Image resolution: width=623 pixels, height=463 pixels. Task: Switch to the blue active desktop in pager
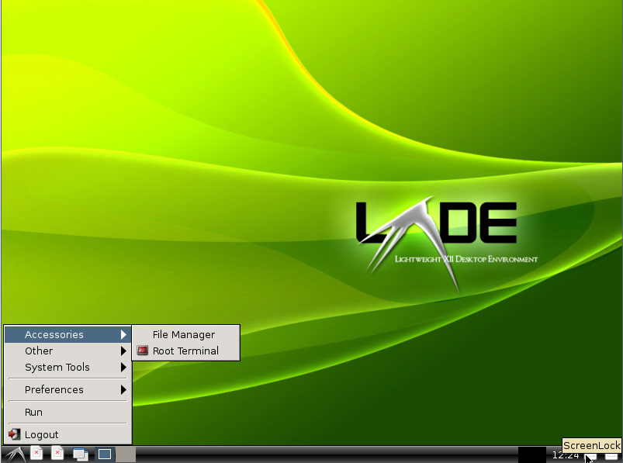pos(105,454)
